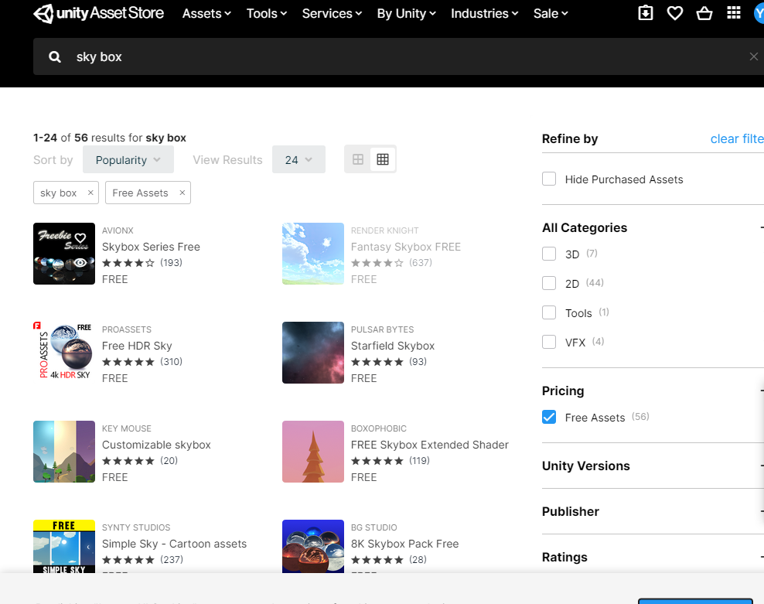Image resolution: width=764 pixels, height=604 pixels.
Task: Check the 2D category filter
Action: click(x=549, y=283)
